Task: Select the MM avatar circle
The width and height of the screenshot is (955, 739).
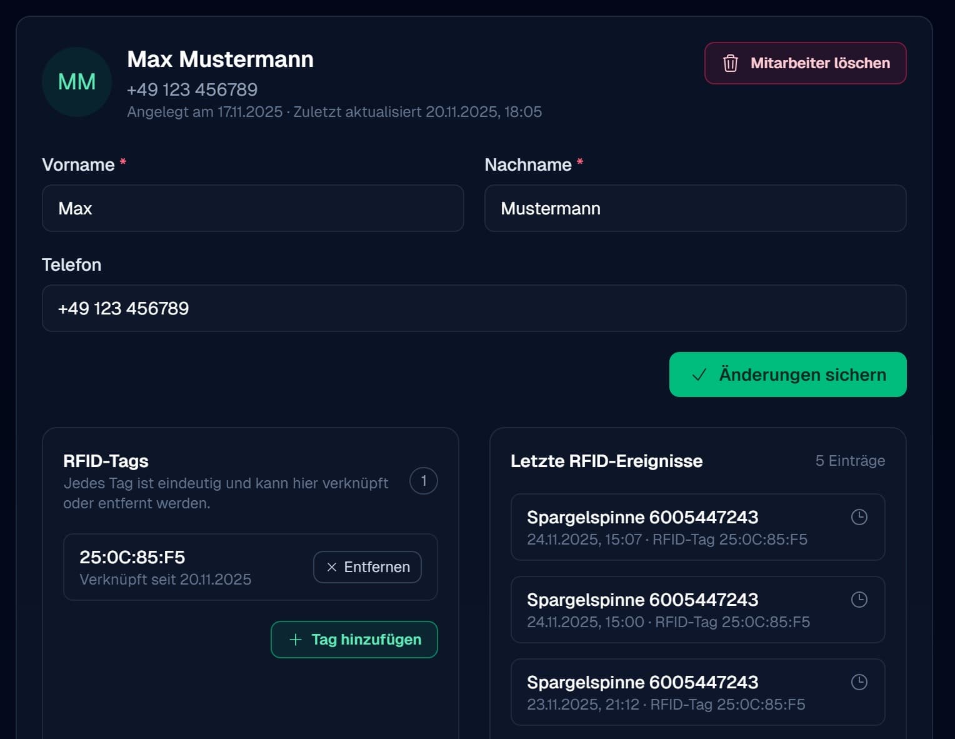Action: click(x=76, y=82)
